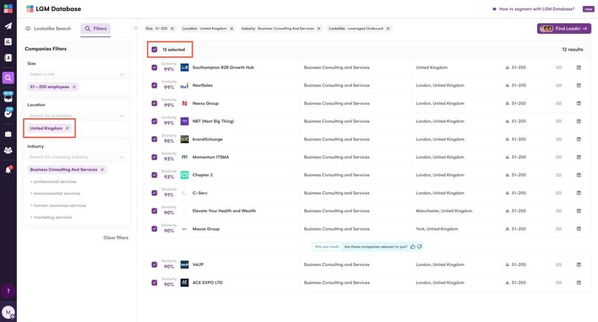Remove the United Kingdom location filter tag
This screenshot has width=598, height=322.
click(x=67, y=128)
